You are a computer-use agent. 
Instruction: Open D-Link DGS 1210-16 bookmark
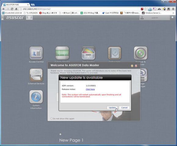point(12,13)
